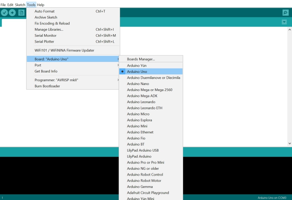Select Arduino Mega or Mega 2560 board
Image resolution: width=292 pixels, height=200 pixels.
(x=149, y=90)
